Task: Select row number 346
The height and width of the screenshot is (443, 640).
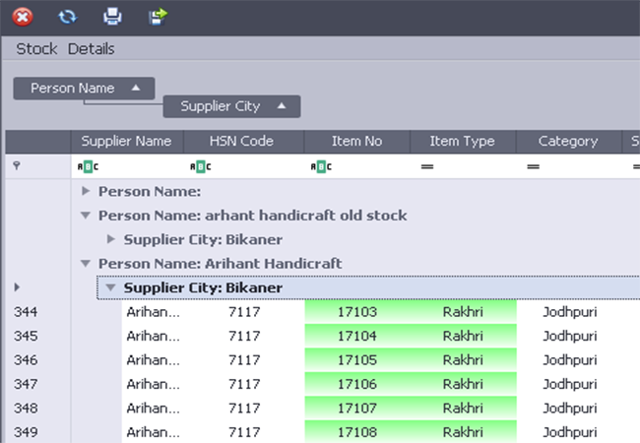Action: tap(26, 360)
